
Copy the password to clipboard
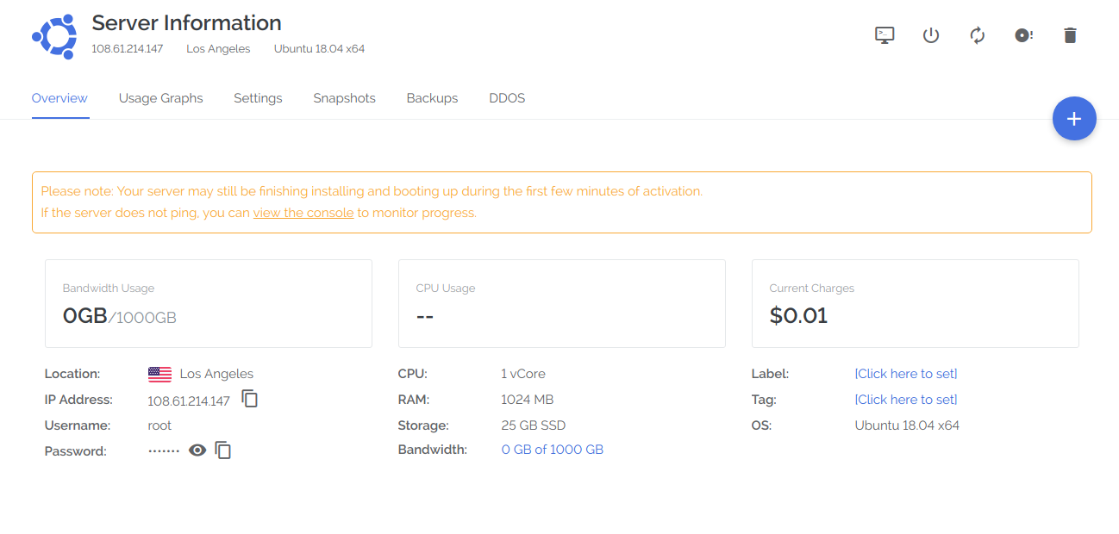click(x=223, y=450)
